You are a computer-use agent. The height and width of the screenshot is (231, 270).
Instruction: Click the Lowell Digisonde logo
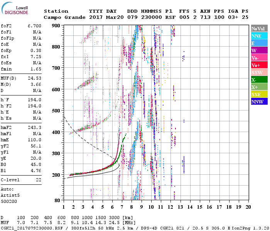click(x=15, y=8)
